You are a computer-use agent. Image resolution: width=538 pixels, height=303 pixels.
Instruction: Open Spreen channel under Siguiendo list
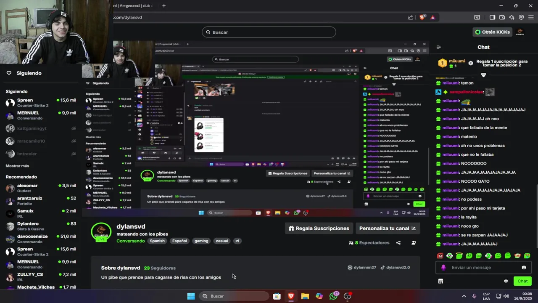(x=41, y=103)
